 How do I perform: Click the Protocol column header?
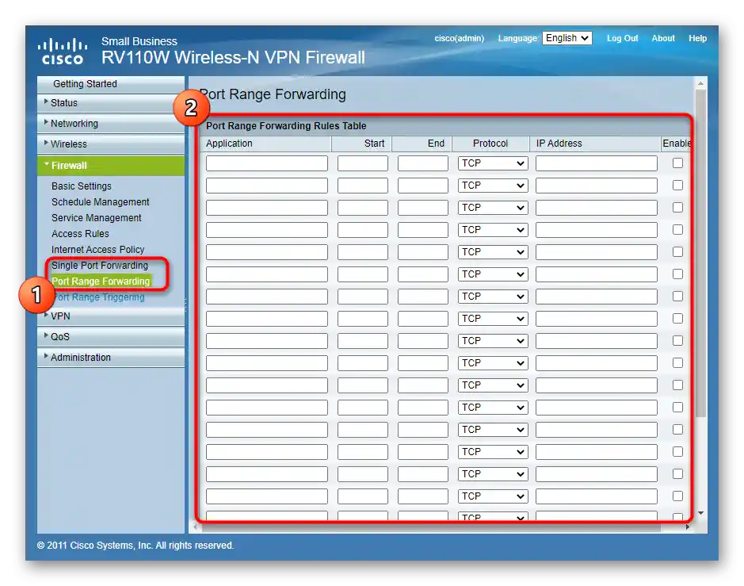(490, 144)
